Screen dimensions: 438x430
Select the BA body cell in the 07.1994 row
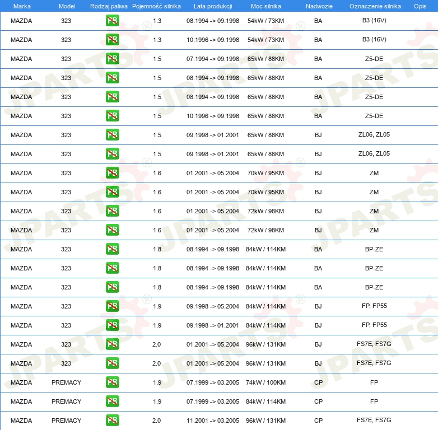[318, 59]
